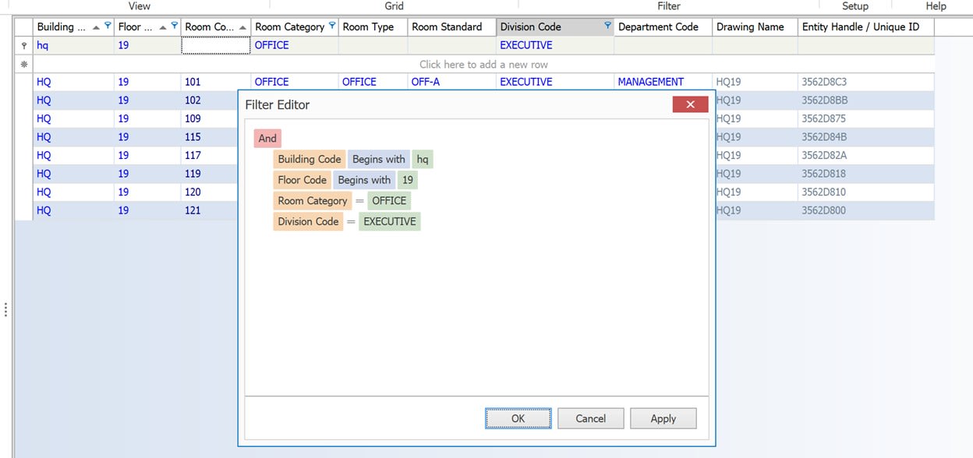Click the OK button in Filter Editor
The height and width of the screenshot is (458, 973).
point(518,418)
